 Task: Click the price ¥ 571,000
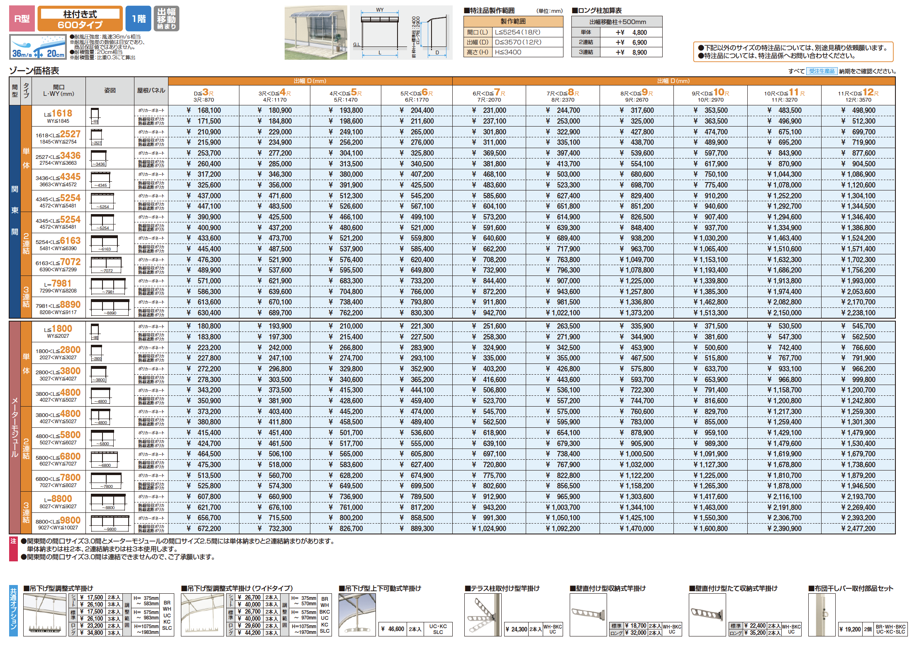pos(204,281)
